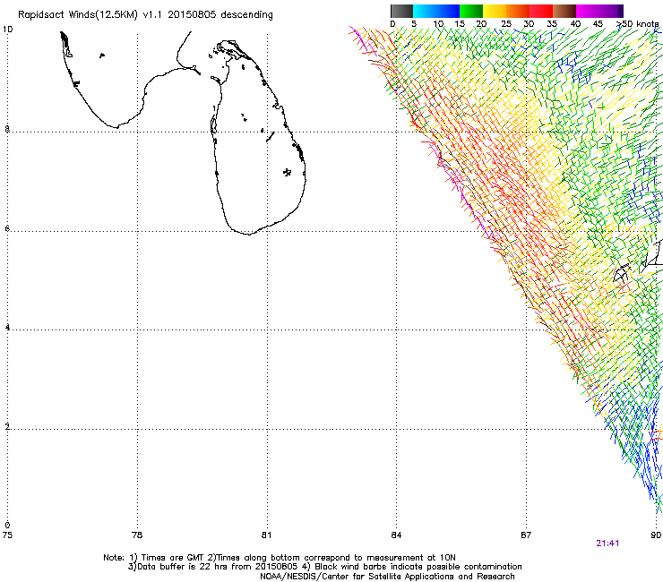Click the orange 25-30 knots legend swatch
663x582 pixels.
coord(518,11)
